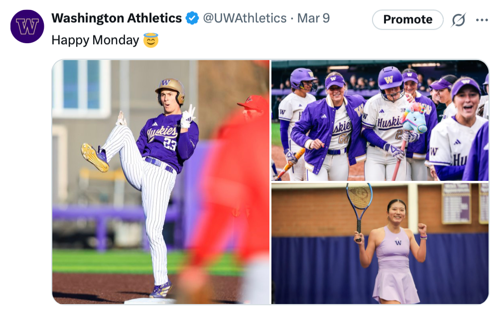Visit the @UWAthletics handle link
Image resolution: width=500 pixels, height=313 pixels.
[x=245, y=18]
